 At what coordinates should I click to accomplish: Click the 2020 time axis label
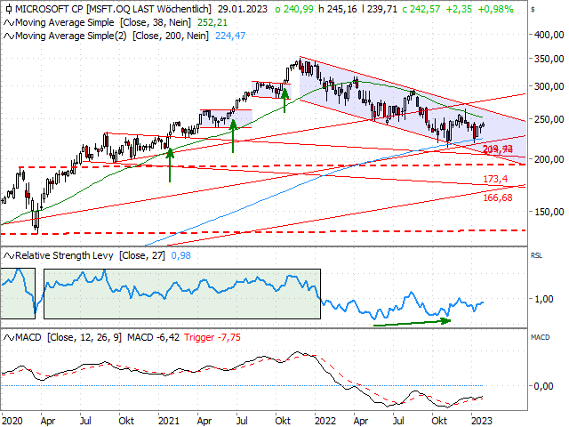(x=12, y=421)
